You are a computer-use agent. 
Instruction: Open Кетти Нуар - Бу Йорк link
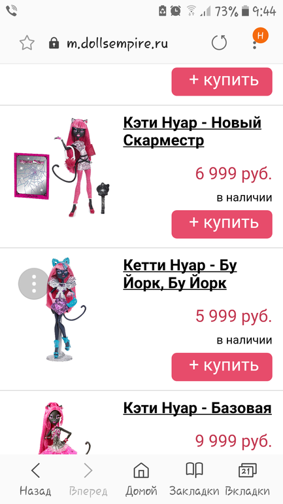180,274
